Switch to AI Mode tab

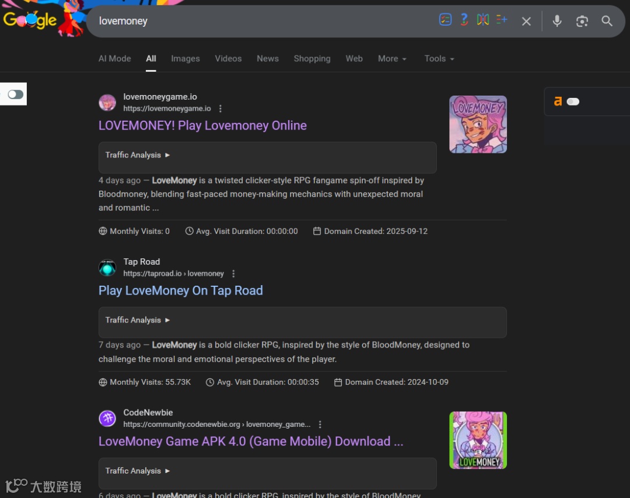tap(114, 59)
